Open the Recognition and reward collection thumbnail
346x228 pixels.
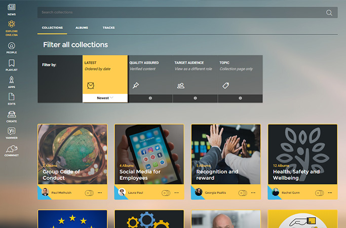[x=226, y=155]
